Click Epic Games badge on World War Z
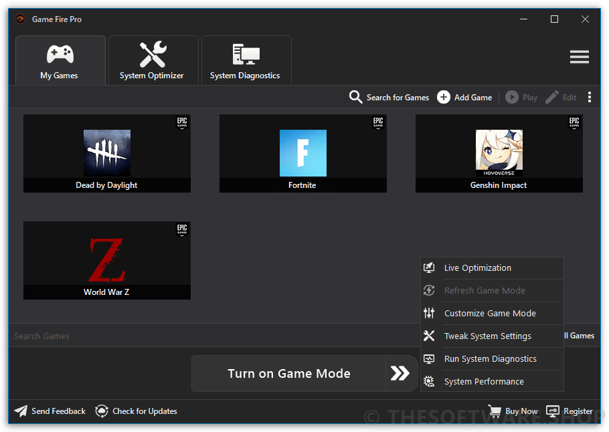The width and height of the screenshot is (609, 432). click(x=182, y=229)
